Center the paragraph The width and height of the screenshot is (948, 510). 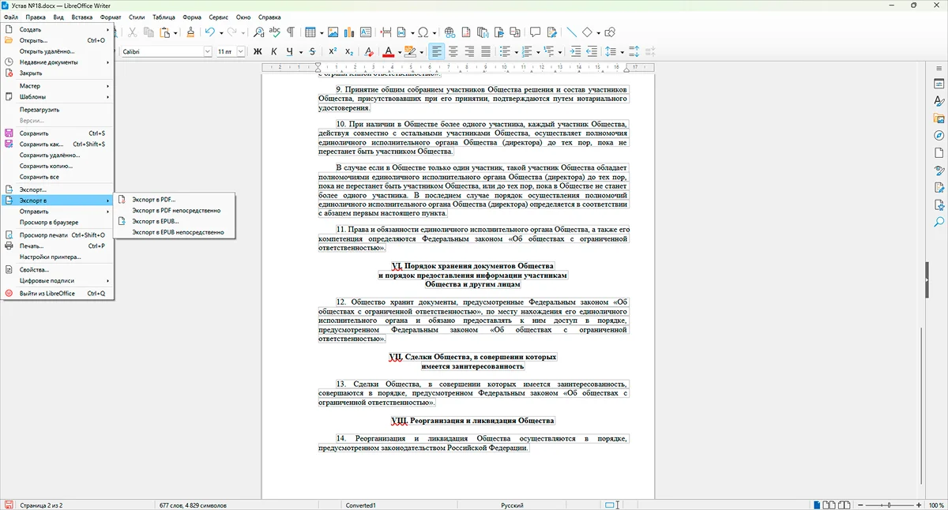[453, 51]
